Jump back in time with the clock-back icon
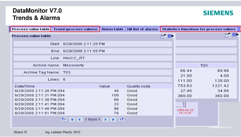This screenshot has height=137, width=241. [x=64, y=119]
